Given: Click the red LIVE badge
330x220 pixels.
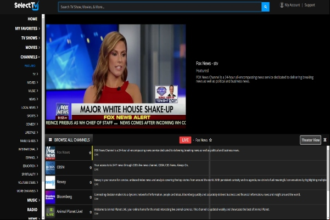Looking at the screenshot, I should coord(185,140).
